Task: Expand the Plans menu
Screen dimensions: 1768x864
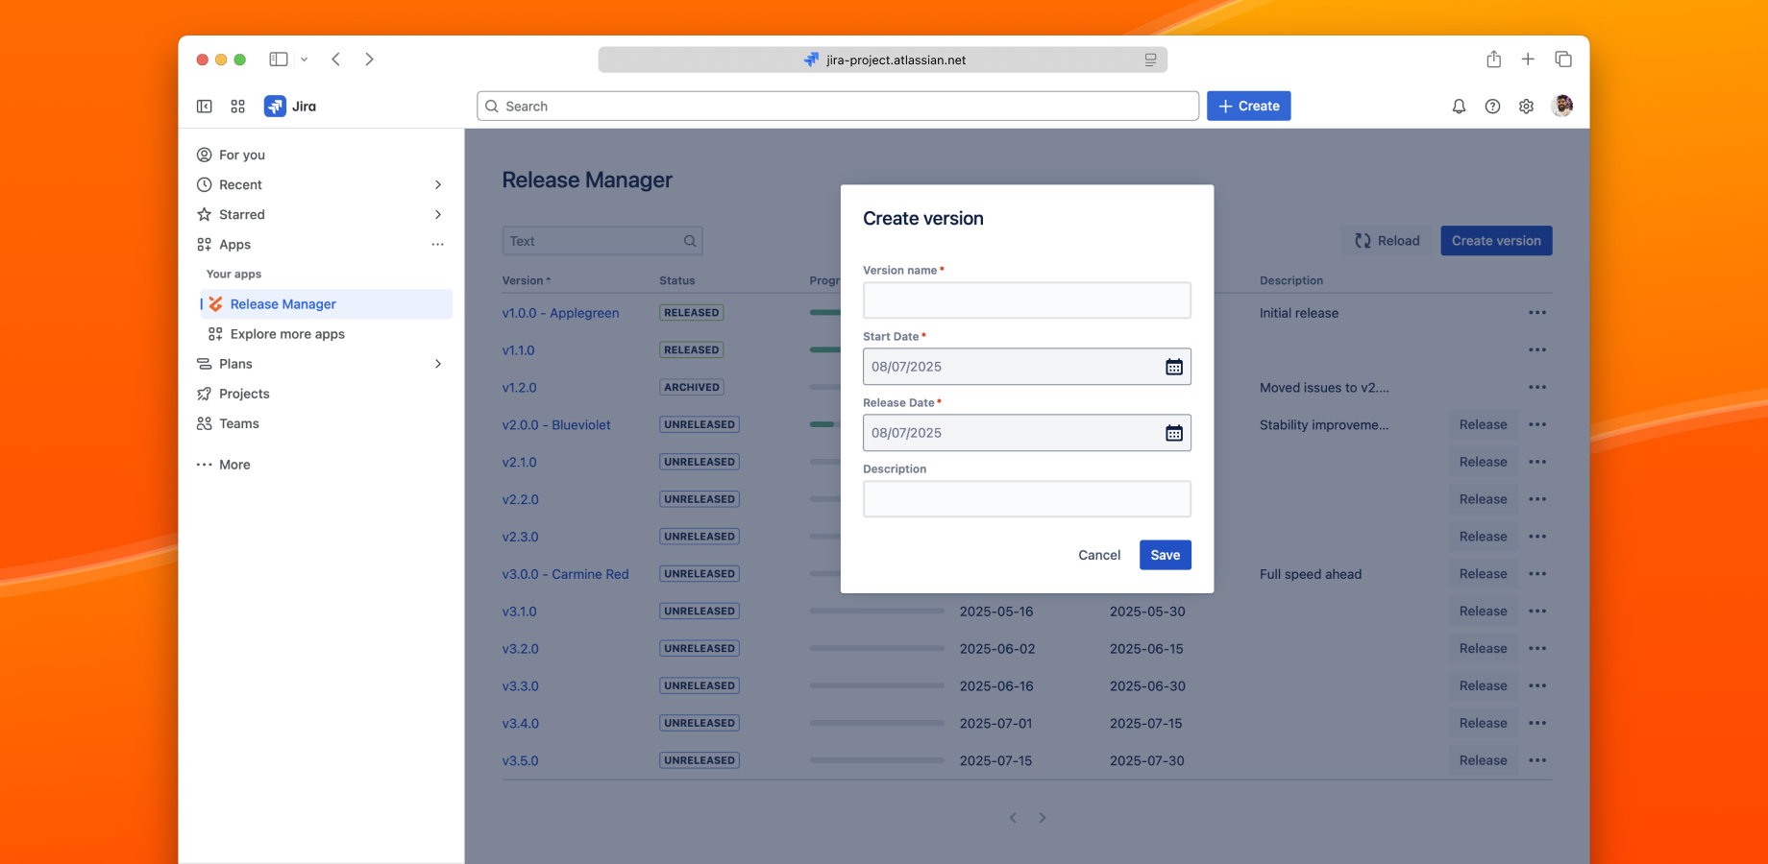Action: 438,364
